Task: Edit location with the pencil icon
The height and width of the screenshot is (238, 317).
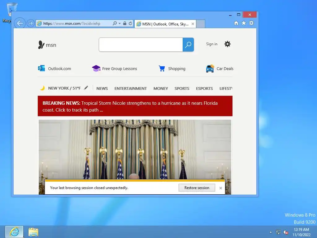Action: (x=86, y=88)
